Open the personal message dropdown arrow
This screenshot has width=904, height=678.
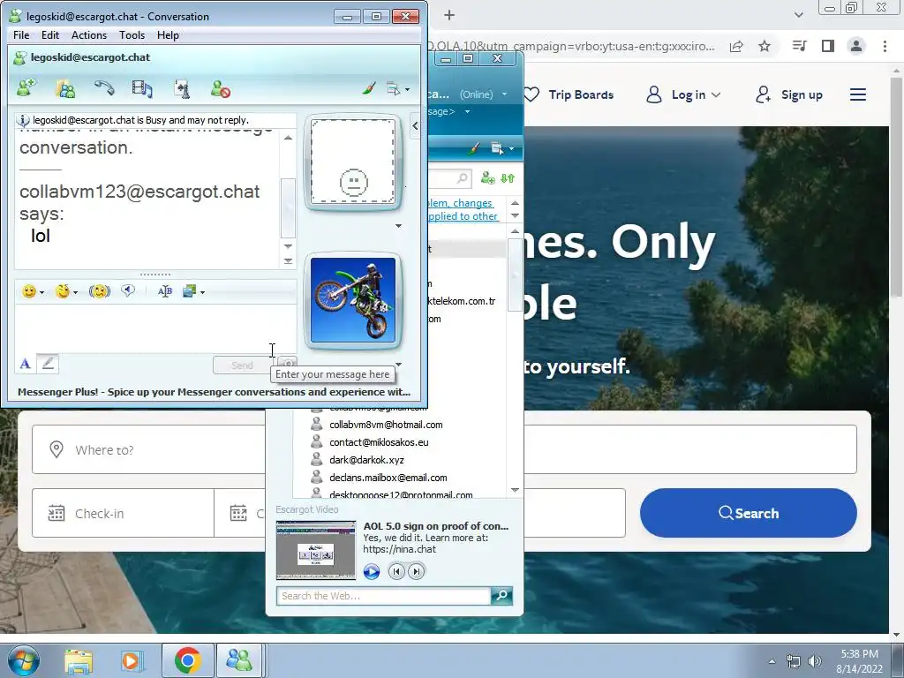[x=468, y=111]
